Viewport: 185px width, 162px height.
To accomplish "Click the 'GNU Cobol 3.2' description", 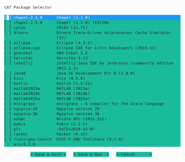I will [72, 53].
